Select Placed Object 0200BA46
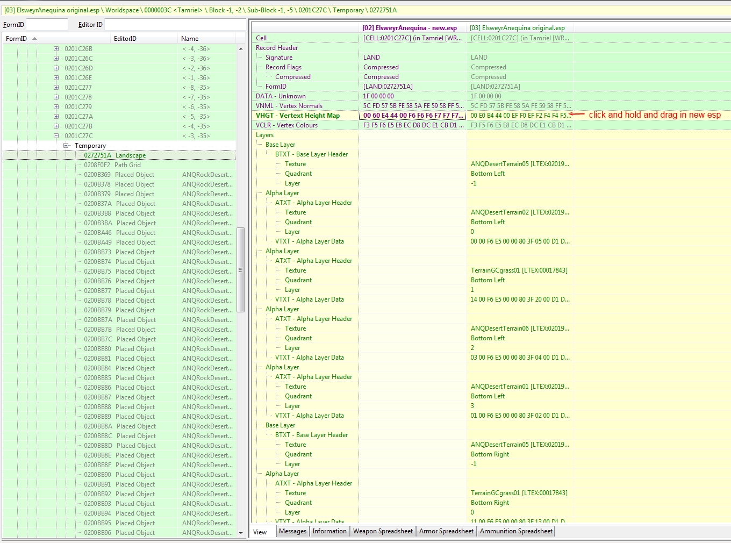Screen dimensions: 731x543 (x=119, y=233)
